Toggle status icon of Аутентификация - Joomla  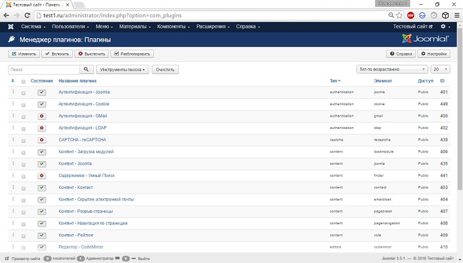42,92
